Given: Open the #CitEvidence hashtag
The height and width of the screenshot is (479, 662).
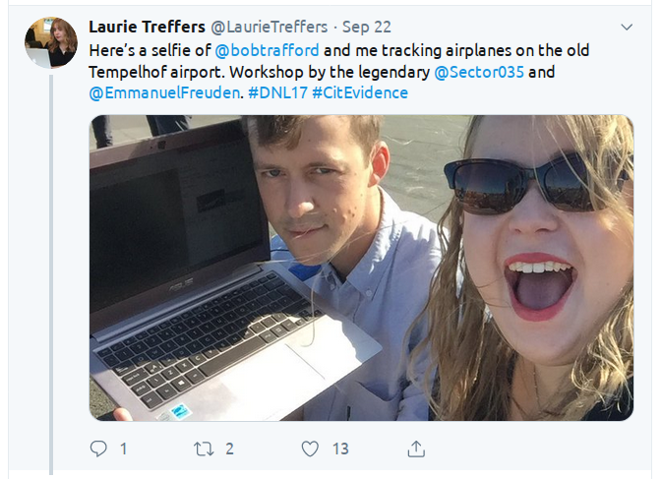Looking at the screenshot, I should (x=360, y=92).
